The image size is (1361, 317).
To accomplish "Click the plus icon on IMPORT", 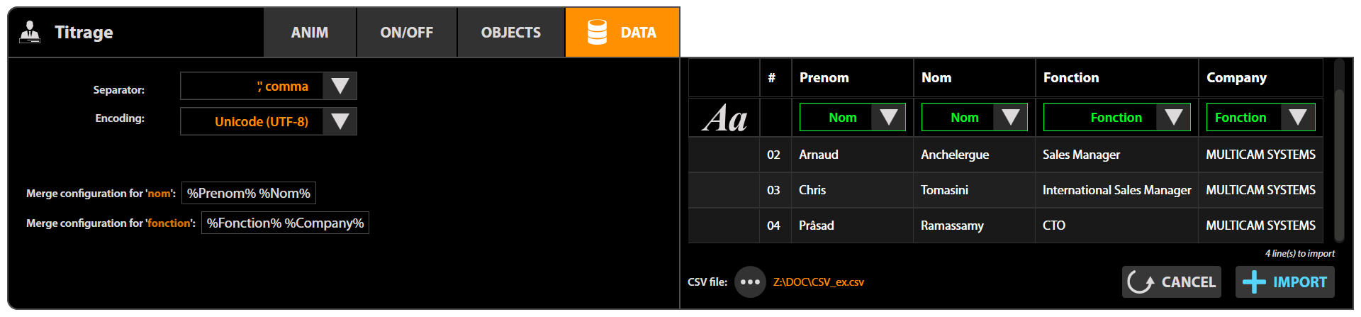I will (1254, 282).
